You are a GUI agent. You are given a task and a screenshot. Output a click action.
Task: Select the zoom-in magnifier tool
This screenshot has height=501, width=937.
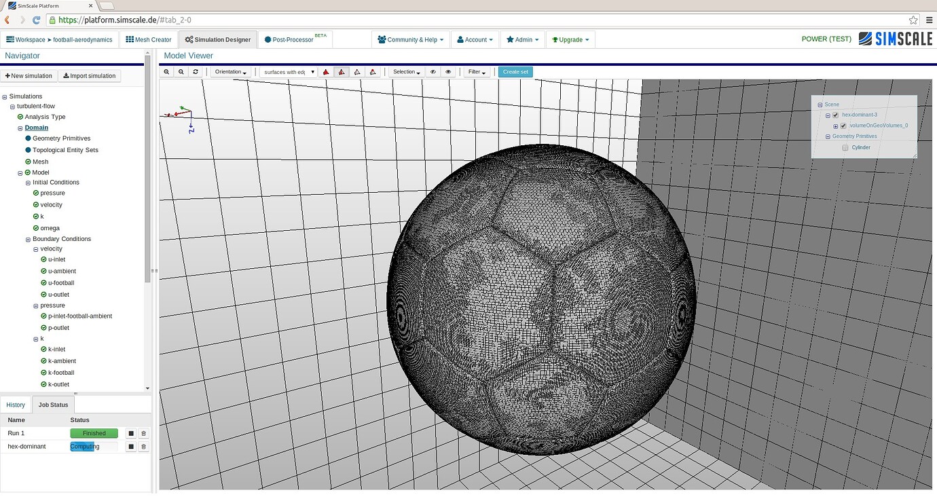coord(167,71)
